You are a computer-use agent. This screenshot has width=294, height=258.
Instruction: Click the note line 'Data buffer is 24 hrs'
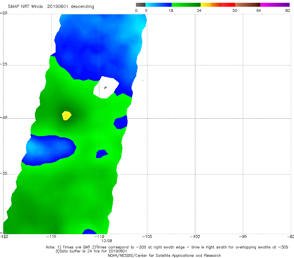(91, 251)
